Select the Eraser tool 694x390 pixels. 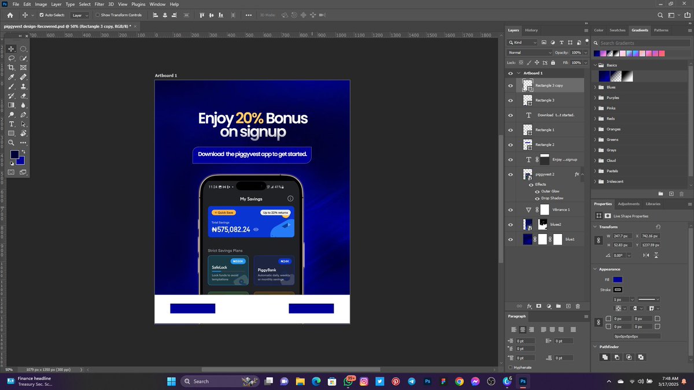pyautogui.click(x=23, y=96)
